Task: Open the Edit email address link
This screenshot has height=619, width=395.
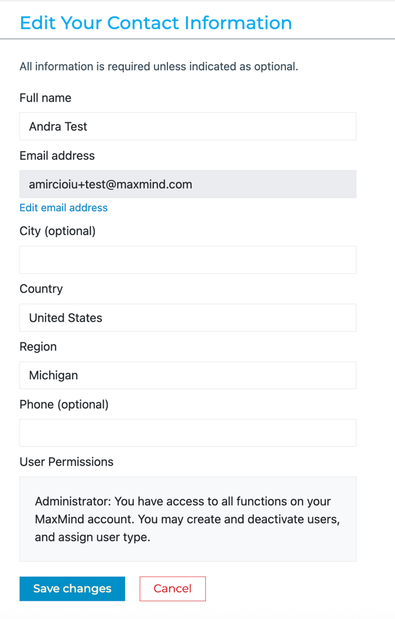Action: pos(64,208)
